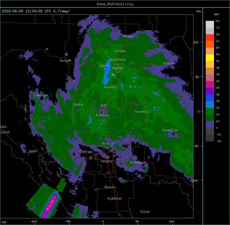
Task: Click the HighRiver label
Action: 115,199
